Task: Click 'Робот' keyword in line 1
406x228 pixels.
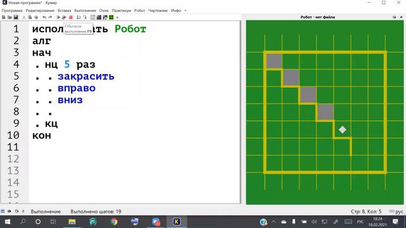Action: (131, 29)
